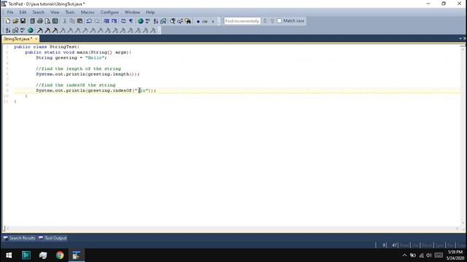Open the Tools menu
This screenshot has height=262, width=467.
pos(70,12)
